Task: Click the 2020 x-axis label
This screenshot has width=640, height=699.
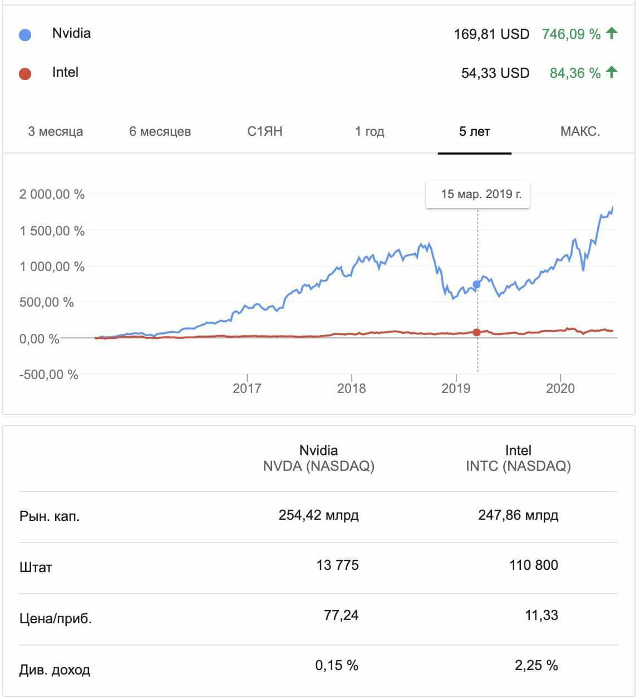Action: (x=560, y=388)
